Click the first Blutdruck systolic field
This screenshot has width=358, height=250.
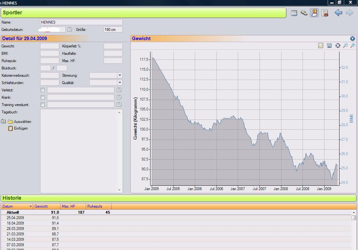coord(46,68)
